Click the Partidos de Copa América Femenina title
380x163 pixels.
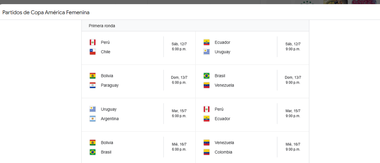pos(46,13)
